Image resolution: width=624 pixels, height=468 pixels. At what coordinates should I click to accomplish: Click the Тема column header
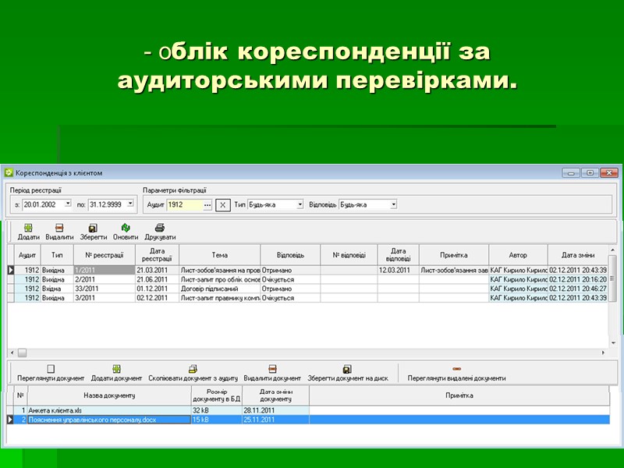pyautogui.click(x=220, y=255)
